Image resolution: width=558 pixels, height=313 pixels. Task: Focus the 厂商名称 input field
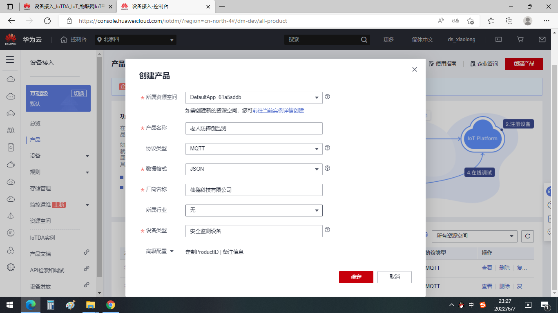pyautogui.click(x=254, y=190)
